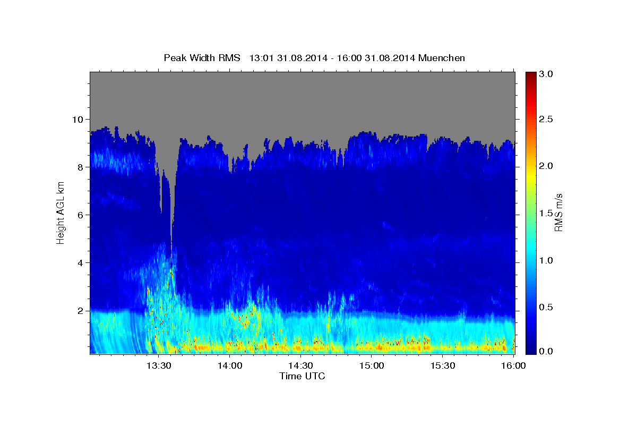Click the 15:00 time tick label
637x425 pixels.
372,365
